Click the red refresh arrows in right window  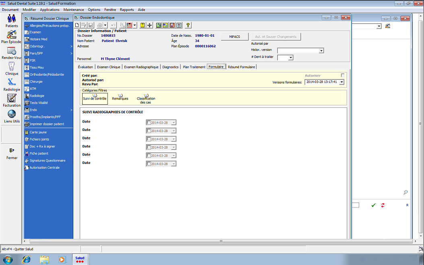pos(383,205)
